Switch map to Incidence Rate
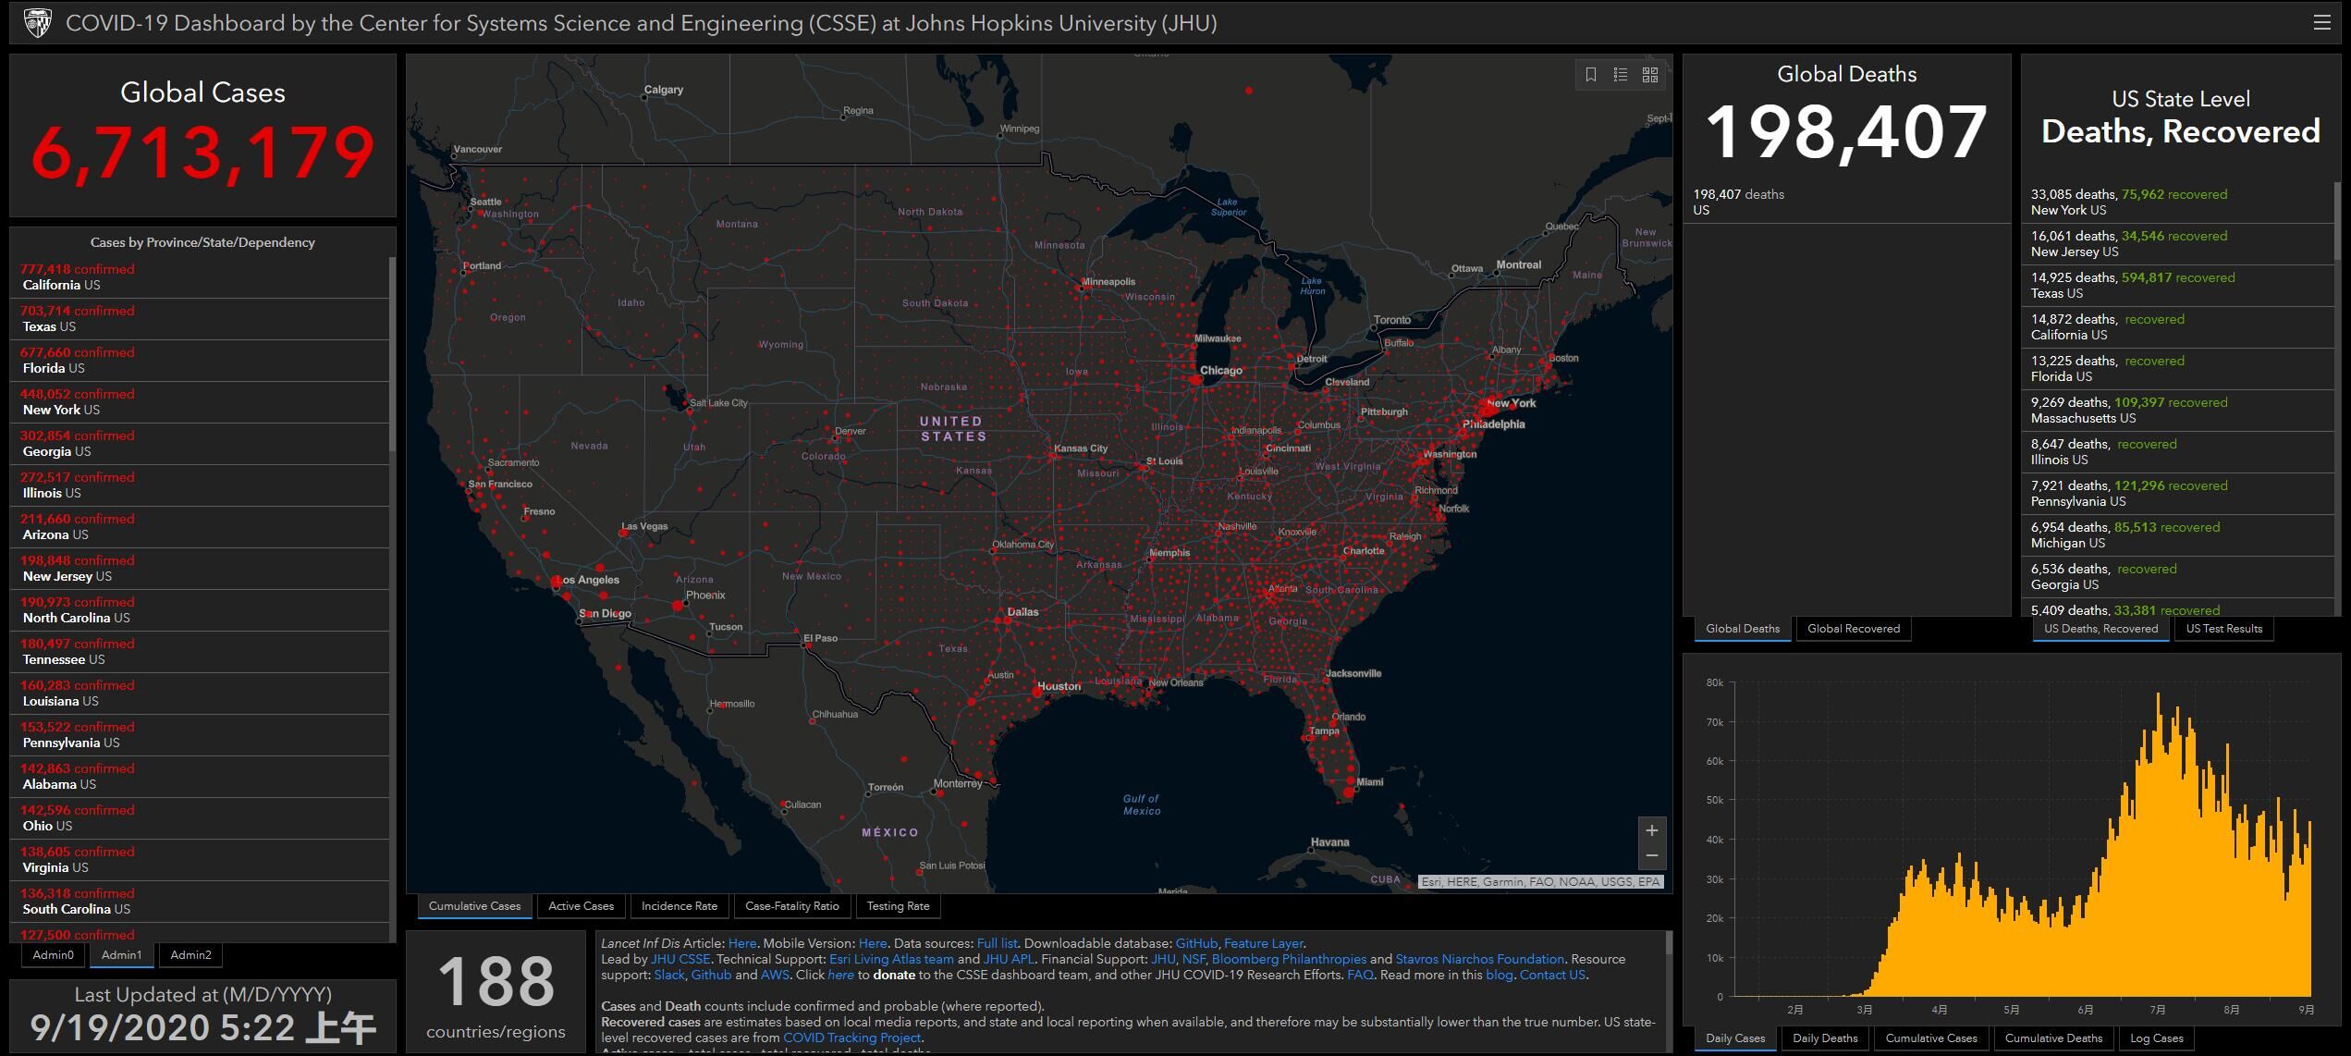Screen dimensions: 2351x1056 [x=679, y=906]
